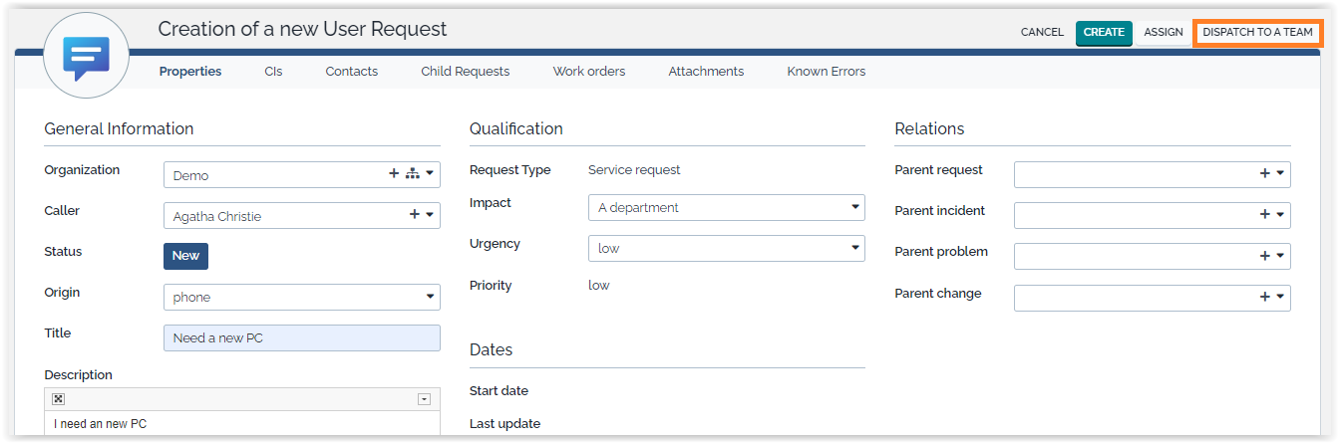Expand the Caller dropdown arrow
Screen dimensions: 1339x443
(430, 215)
